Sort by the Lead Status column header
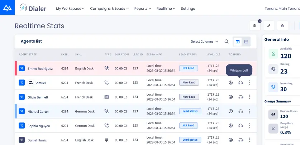This screenshot has height=145, width=300. click(188, 54)
